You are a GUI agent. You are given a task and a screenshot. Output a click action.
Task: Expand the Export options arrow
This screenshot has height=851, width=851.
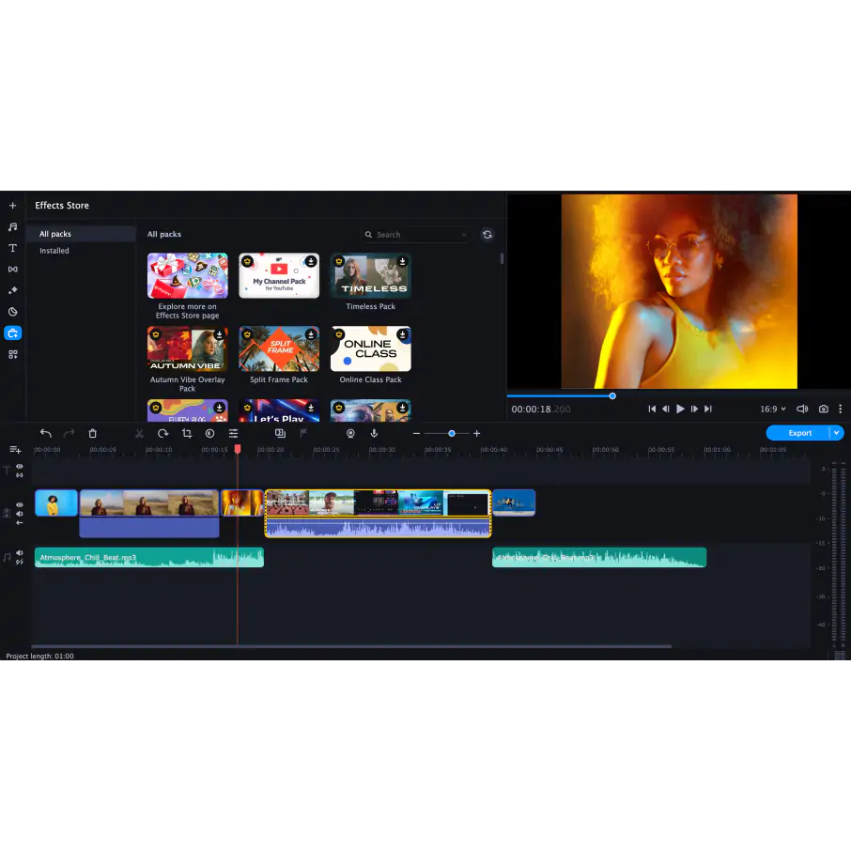click(x=837, y=433)
